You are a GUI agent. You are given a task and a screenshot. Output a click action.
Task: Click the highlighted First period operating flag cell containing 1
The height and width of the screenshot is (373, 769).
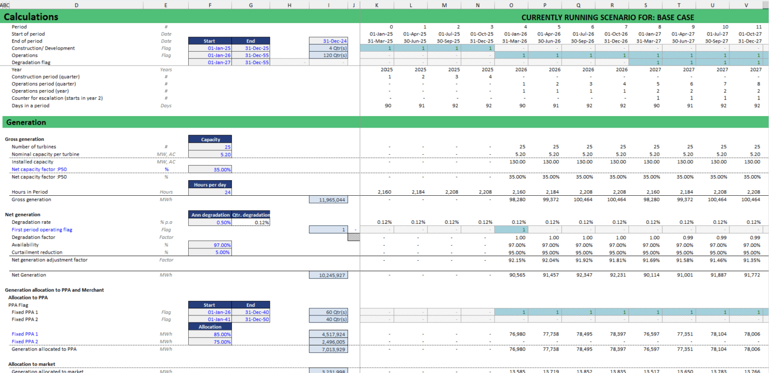tap(511, 229)
